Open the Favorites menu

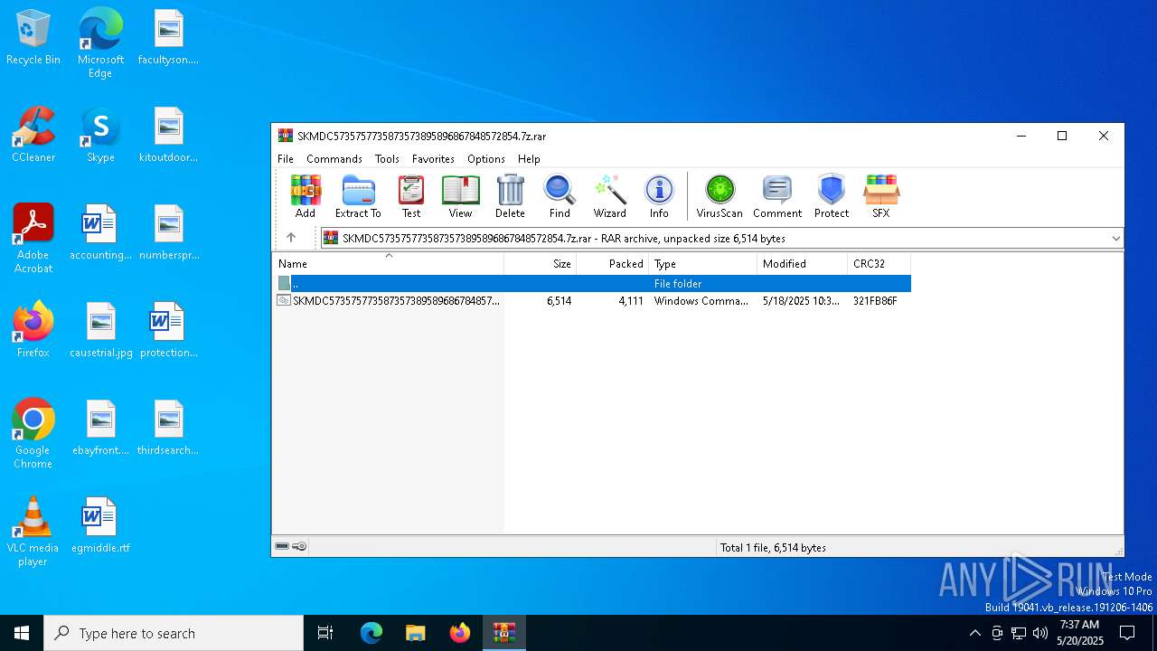(x=433, y=159)
